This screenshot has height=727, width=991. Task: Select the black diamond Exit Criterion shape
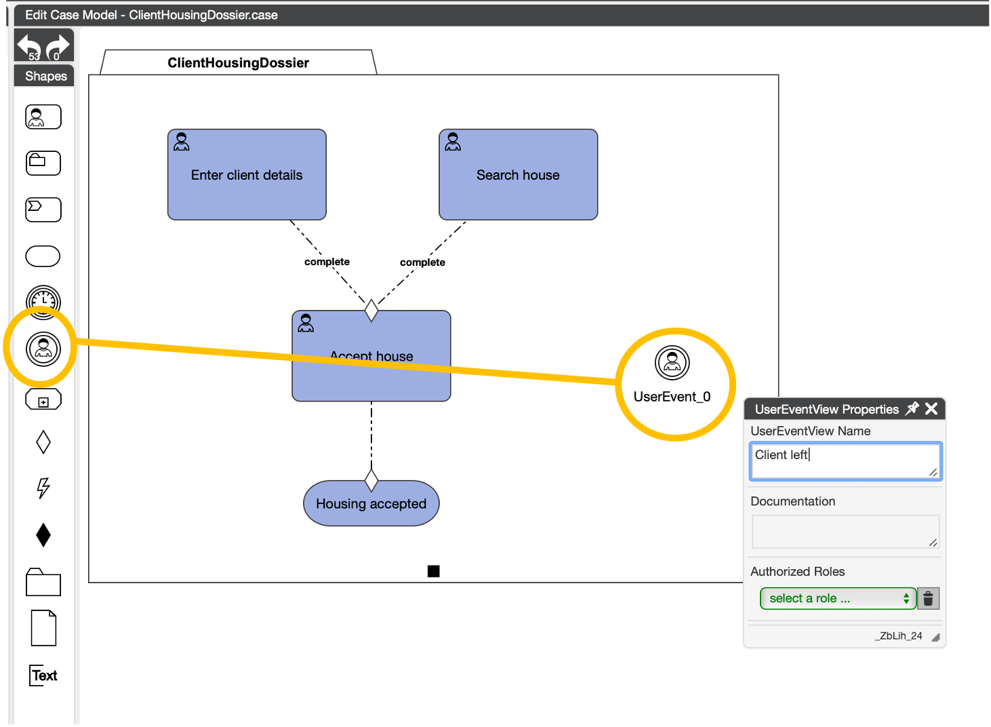(43, 535)
